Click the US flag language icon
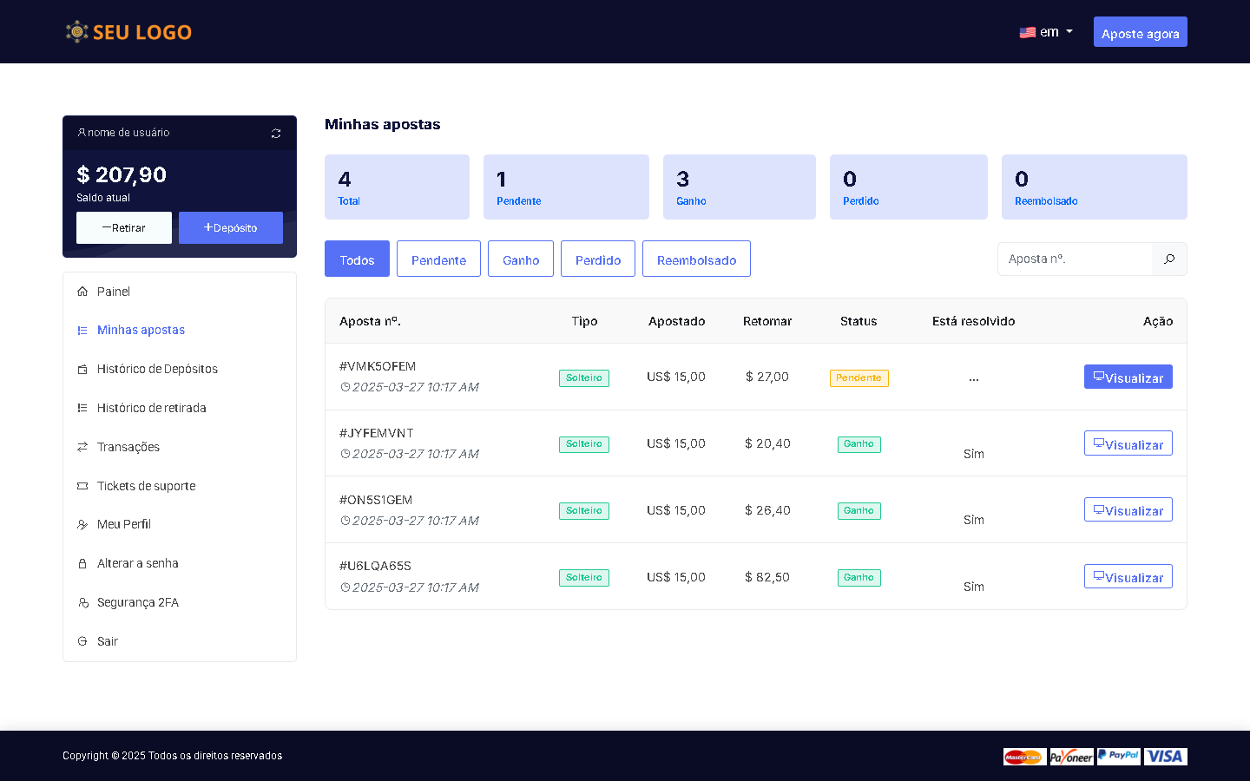1250x781 pixels. (1028, 32)
